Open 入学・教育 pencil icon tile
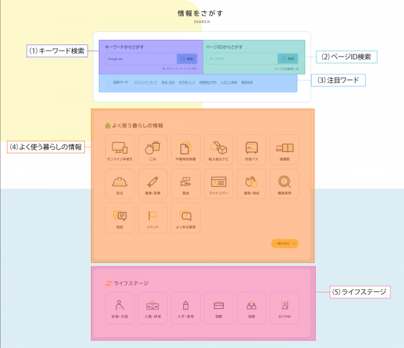Viewport: 404px width, 348px height. point(186,308)
